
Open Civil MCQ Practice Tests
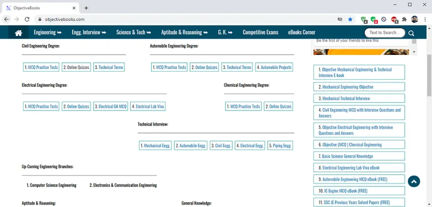point(41,67)
